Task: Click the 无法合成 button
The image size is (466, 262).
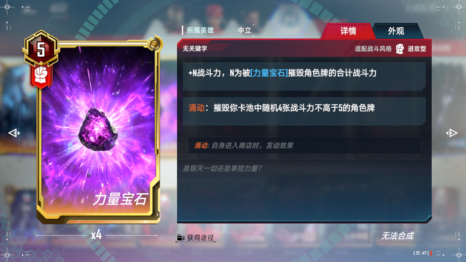Action: (x=397, y=236)
